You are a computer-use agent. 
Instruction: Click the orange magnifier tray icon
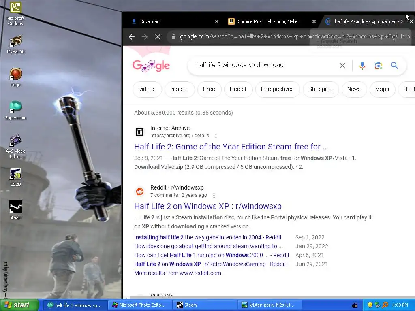click(385, 305)
